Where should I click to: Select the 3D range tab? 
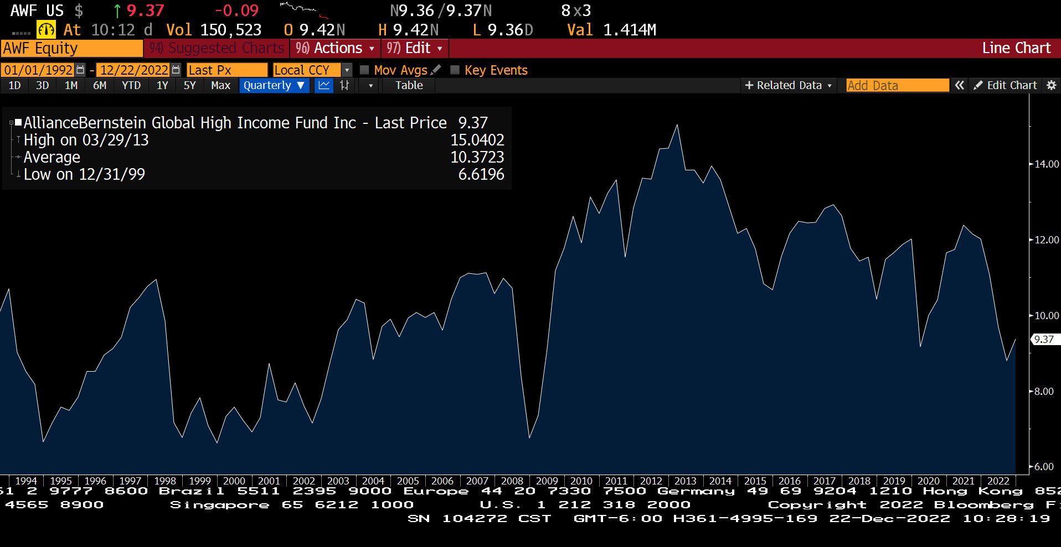click(x=43, y=85)
